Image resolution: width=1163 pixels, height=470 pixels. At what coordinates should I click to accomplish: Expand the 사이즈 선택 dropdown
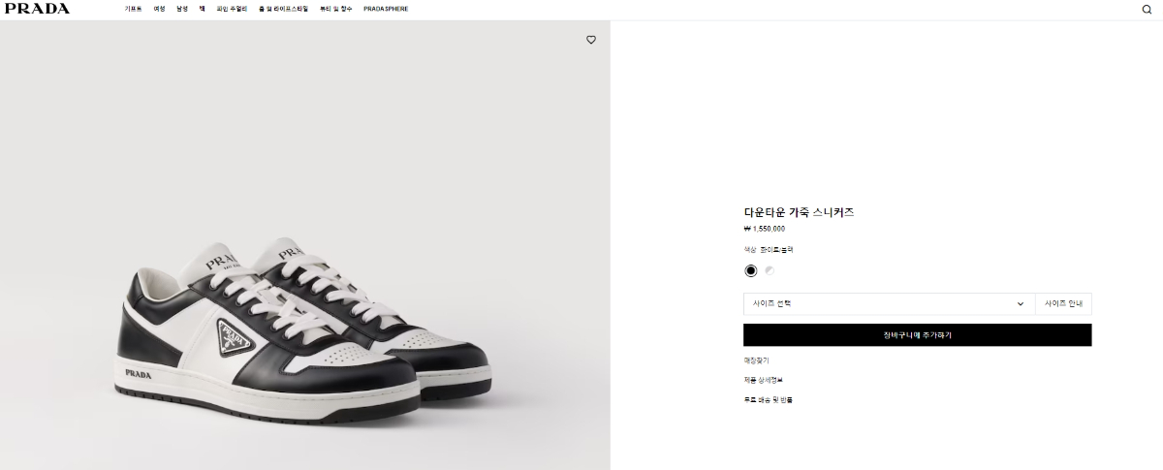pyautogui.click(x=889, y=304)
